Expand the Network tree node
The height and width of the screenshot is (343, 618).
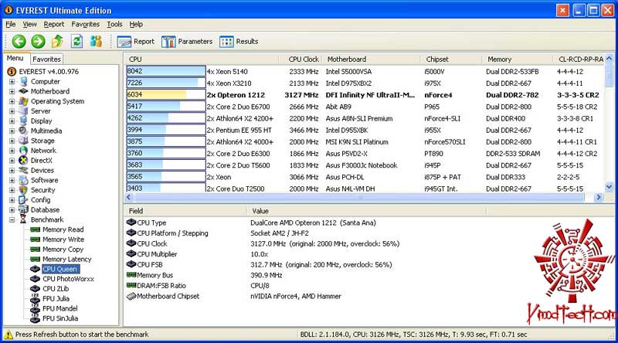(12, 151)
